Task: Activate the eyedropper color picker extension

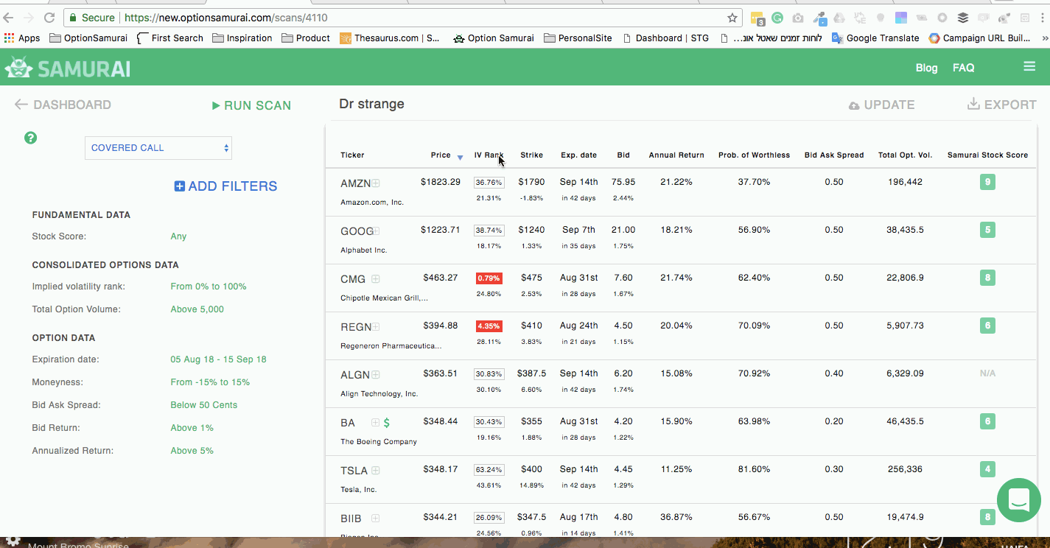Action: [819, 18]
